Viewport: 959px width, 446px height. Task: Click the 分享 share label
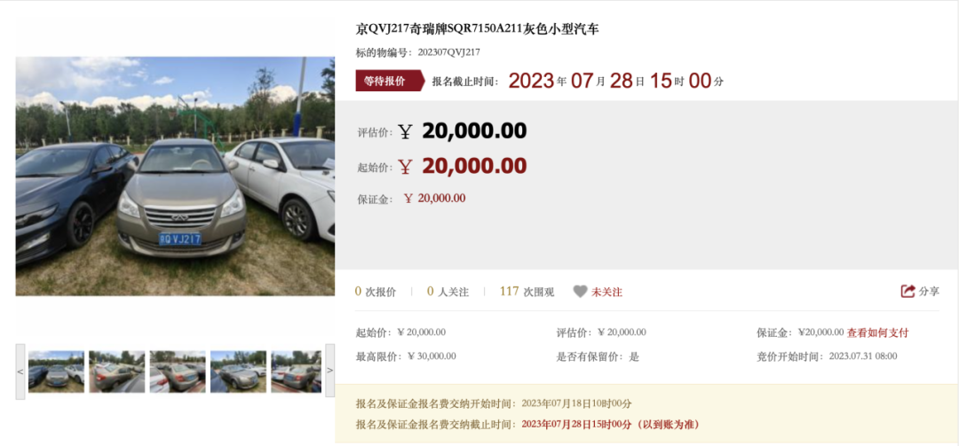click(x=929, y=292)
